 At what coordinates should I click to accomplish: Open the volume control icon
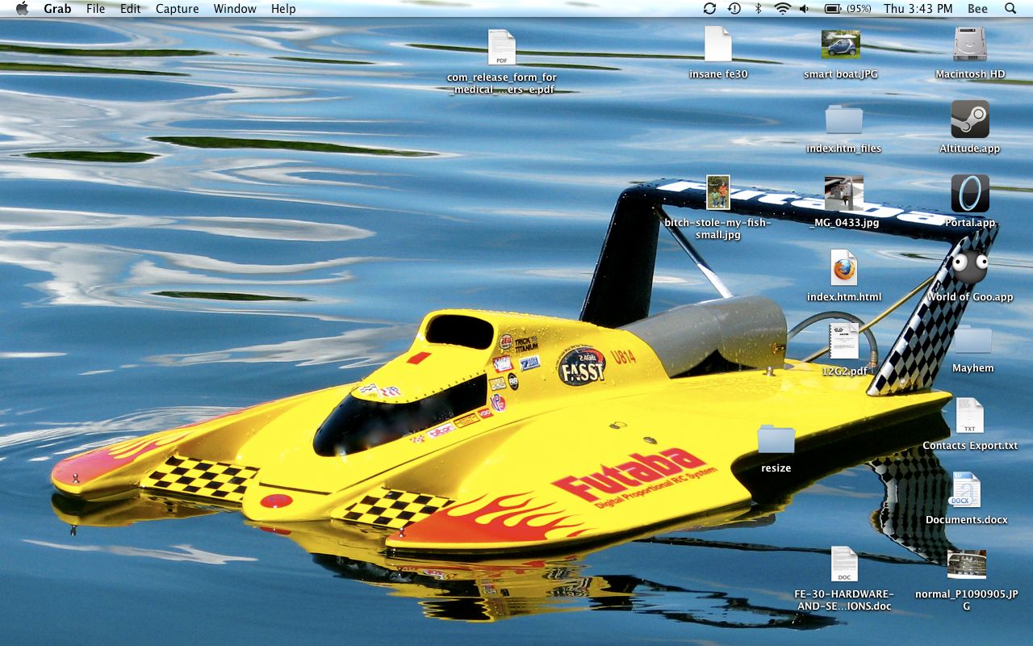[805, 9]
